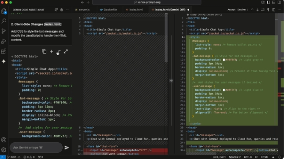Send the Gemini chat message

67,148
